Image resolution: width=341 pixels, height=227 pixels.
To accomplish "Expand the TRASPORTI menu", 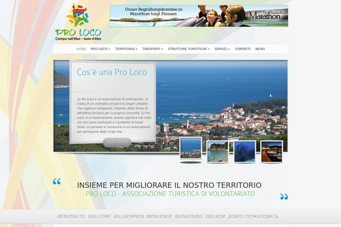I will [153, 49].
